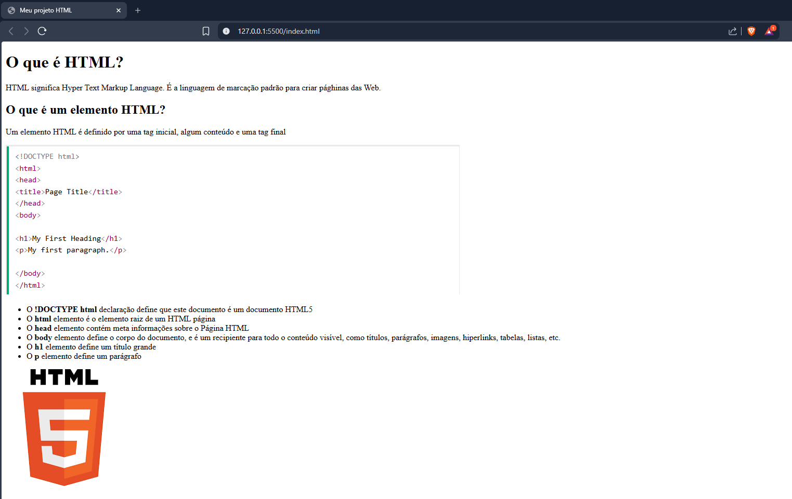Open a new browser tab
This screenshot has width=792, height=499.
pyautogui.click(x=138, y=10)
